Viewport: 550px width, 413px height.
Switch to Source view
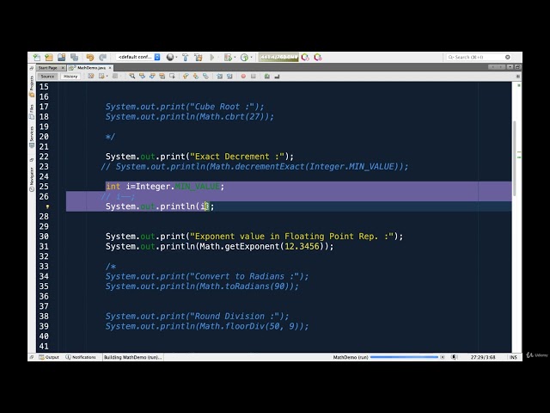(x=47, y=77)
